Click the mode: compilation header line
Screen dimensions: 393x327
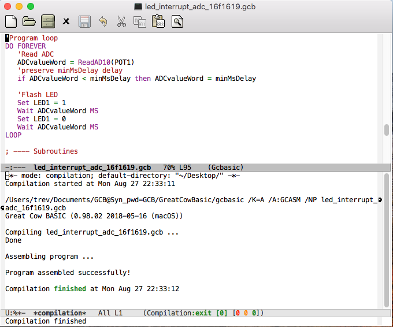(x=123, y=176)
